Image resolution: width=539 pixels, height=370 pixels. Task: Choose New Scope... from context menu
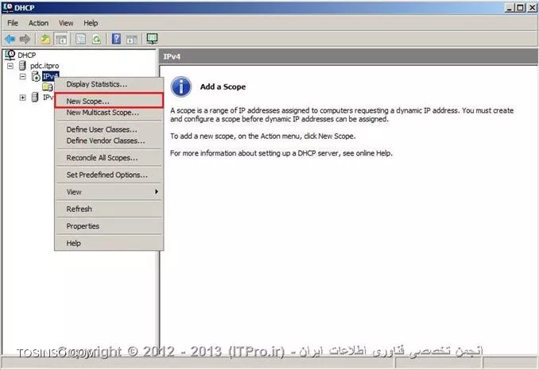click(109, 102)
